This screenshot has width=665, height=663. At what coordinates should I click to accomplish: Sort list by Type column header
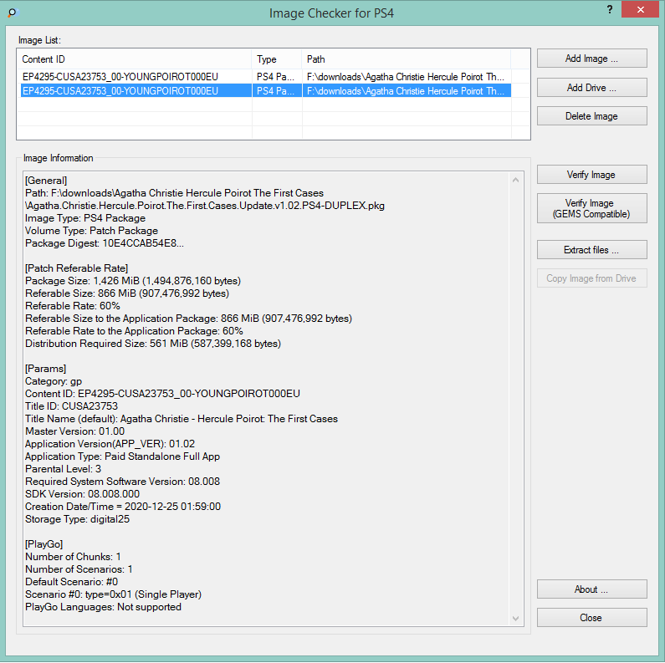277,59
